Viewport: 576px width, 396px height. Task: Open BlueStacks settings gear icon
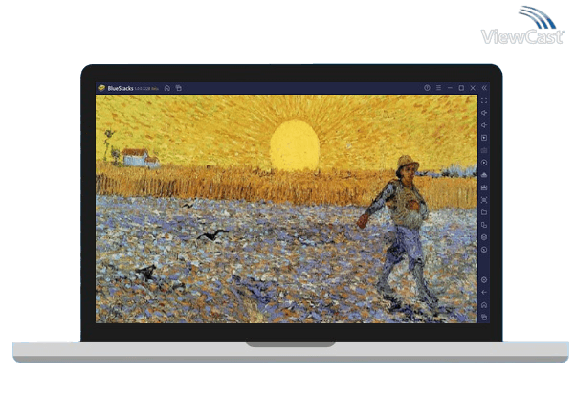coord(484,280)
